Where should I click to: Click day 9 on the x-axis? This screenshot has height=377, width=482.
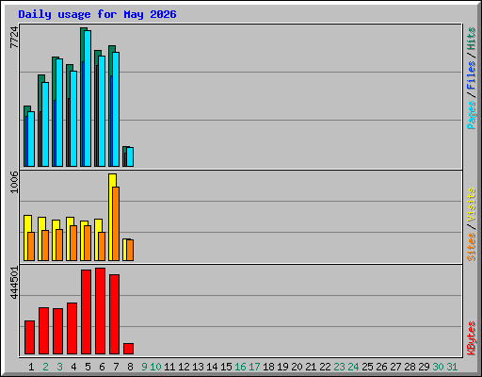click(x=144, y=367)
